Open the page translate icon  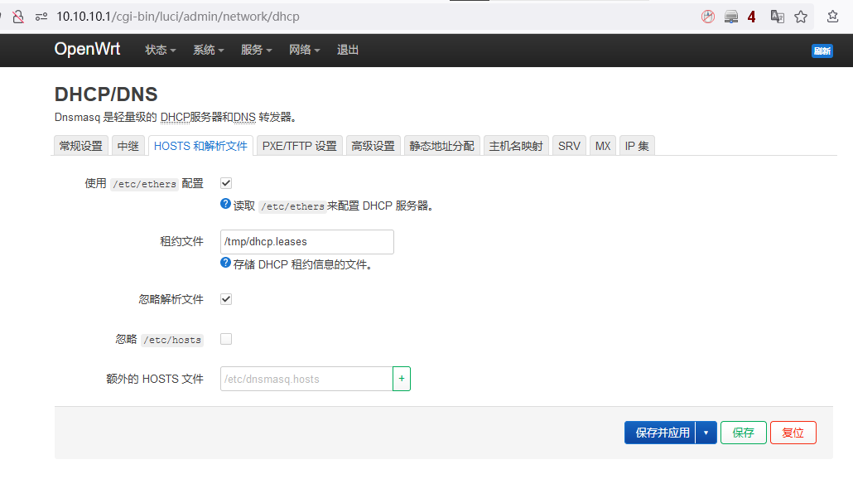(x=778, y=17)
